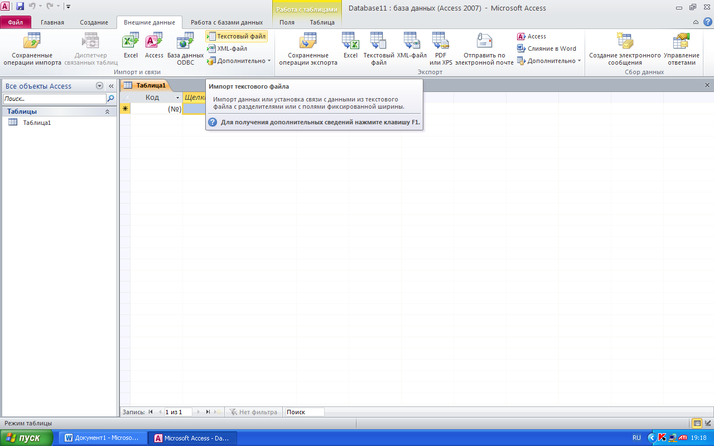
Task: Click Save icon in quick access toolbar
Action: (x=20, y=6)
